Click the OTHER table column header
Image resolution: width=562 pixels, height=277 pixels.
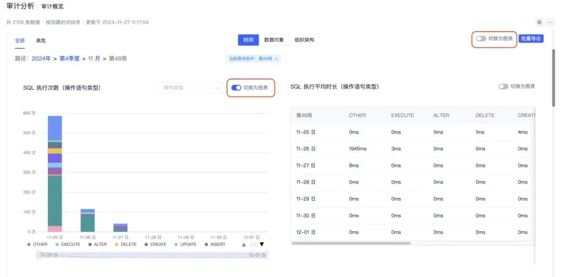coord(357,115)
